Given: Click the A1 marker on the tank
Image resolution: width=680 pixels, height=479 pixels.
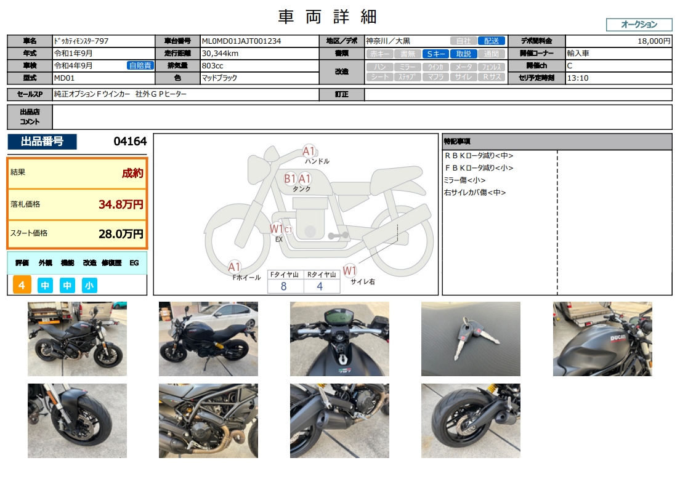Looking at the screenshot, I should [304, 179].
